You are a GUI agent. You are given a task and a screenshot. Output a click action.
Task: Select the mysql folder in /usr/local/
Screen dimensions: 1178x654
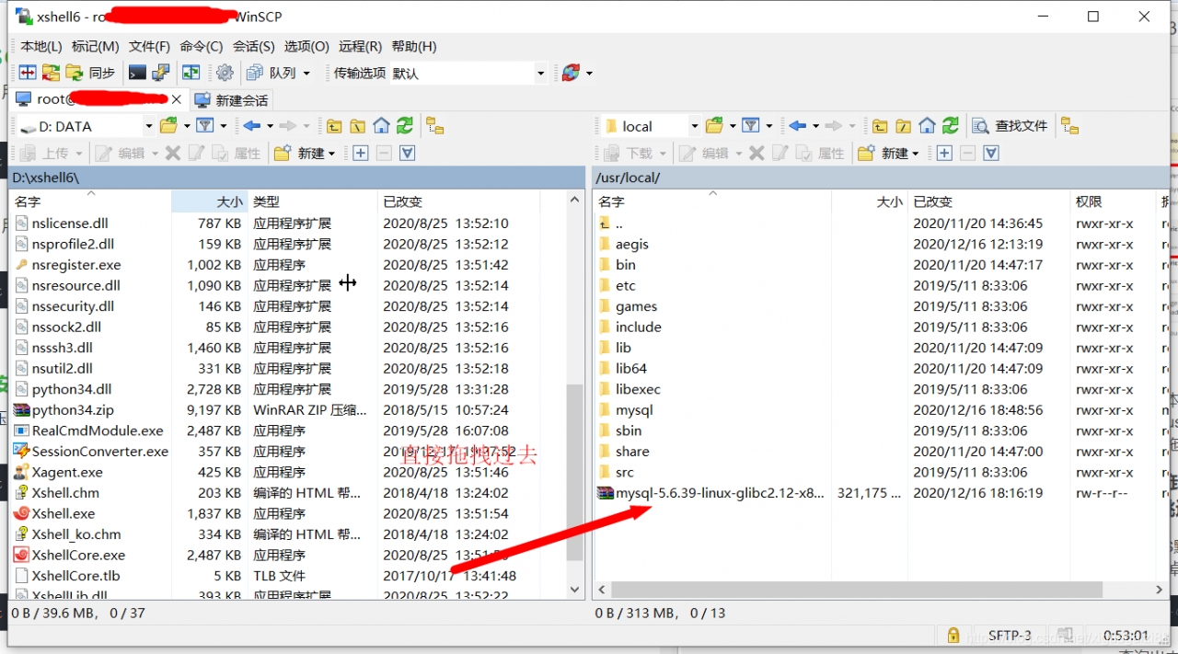click(625, 410)
